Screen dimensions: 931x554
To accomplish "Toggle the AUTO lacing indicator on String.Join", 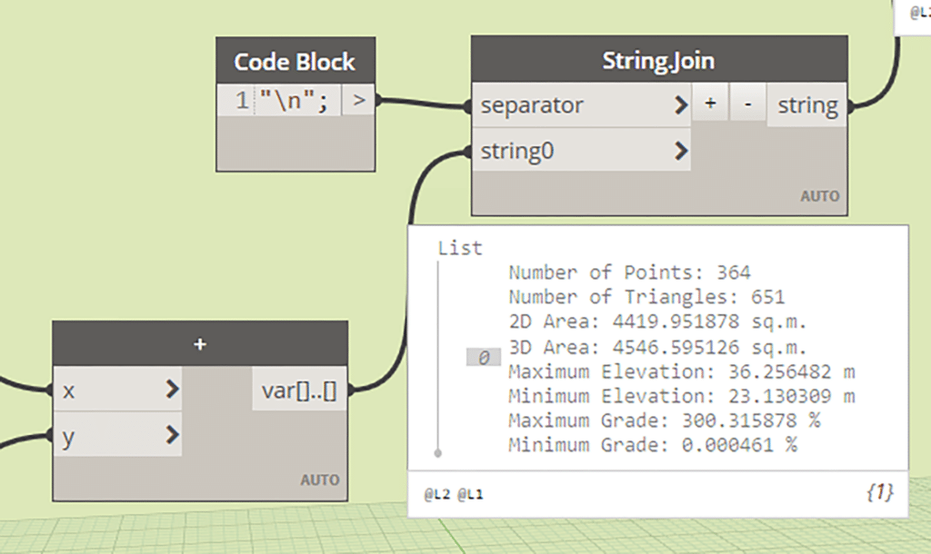I will click(820, 195).
